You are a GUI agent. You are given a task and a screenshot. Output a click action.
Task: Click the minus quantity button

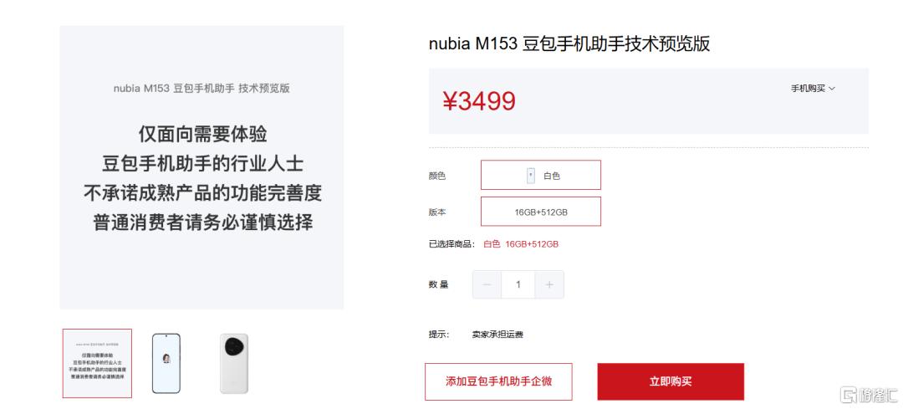[487, 284]
